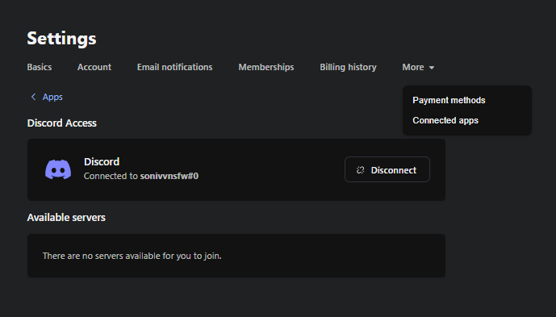Switch to the Account tab
Viewport: 556px width, 317px height.
click(x=94, y=67)
